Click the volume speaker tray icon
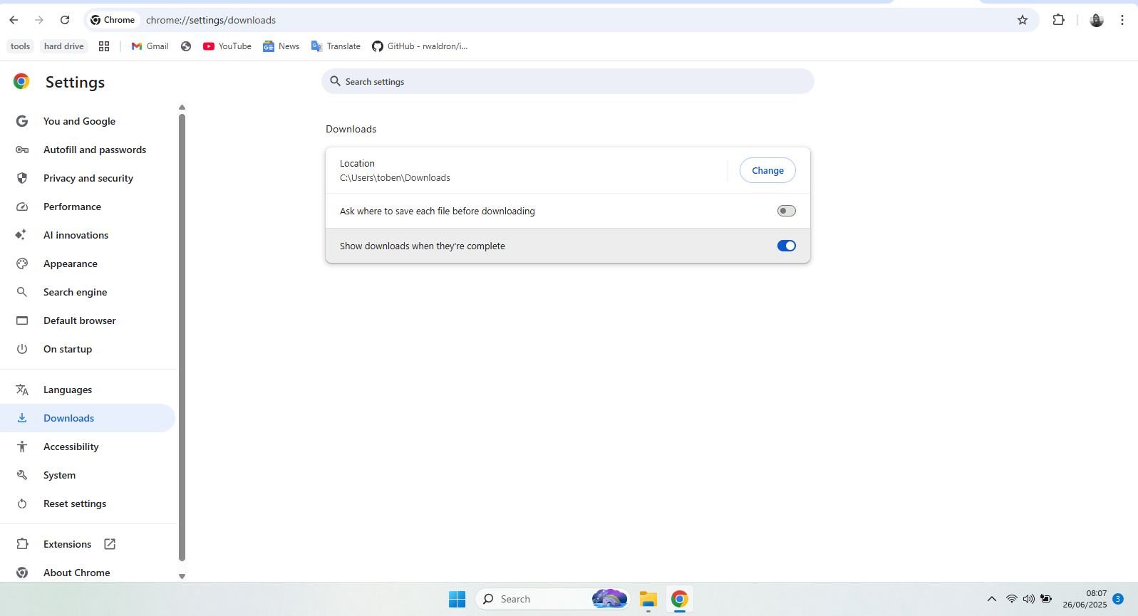 (1029, 599)
